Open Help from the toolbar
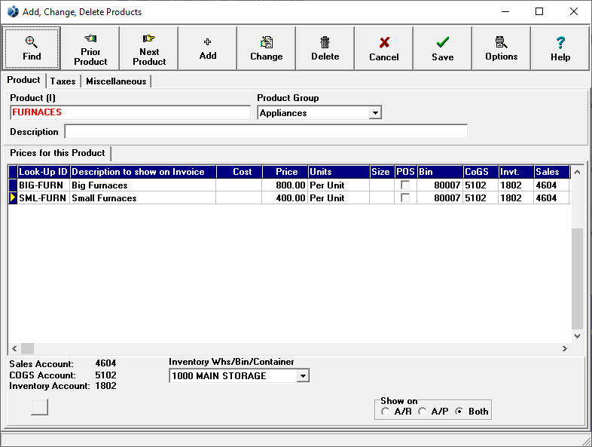Viewport: 592px width, 447px height. click(x=560, y=48)
